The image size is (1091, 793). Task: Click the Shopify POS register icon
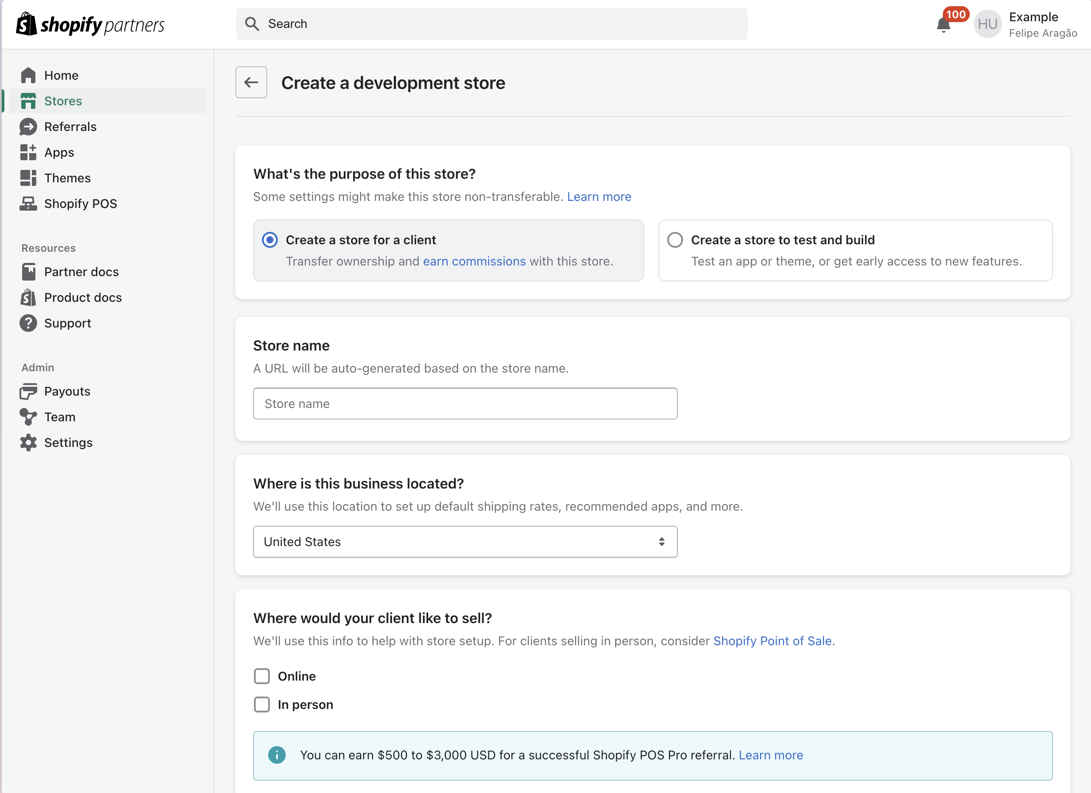click(x=28, y=204)
